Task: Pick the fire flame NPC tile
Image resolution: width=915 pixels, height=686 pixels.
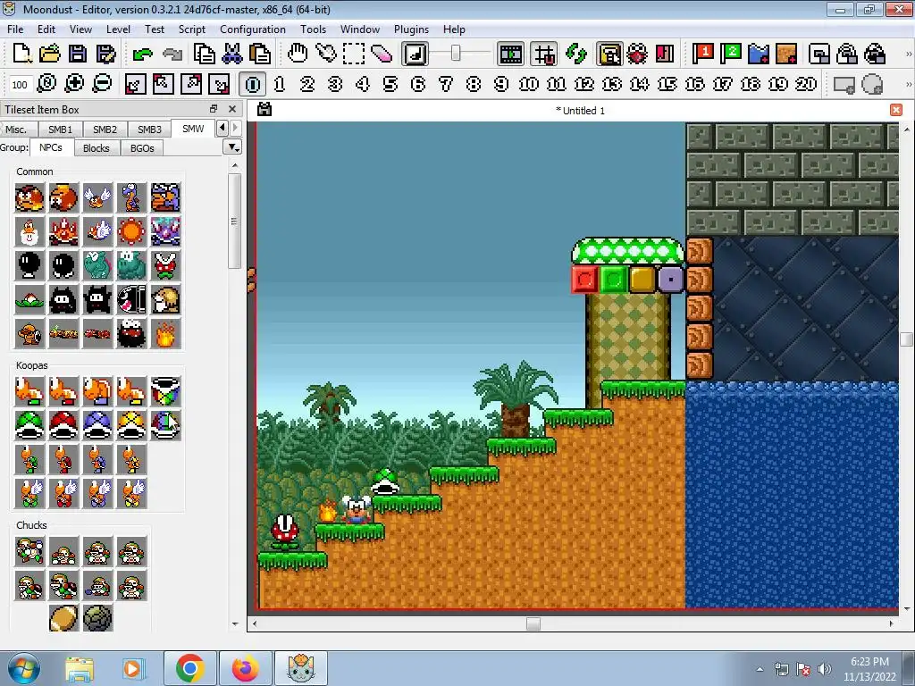Action: pos(165,334)
